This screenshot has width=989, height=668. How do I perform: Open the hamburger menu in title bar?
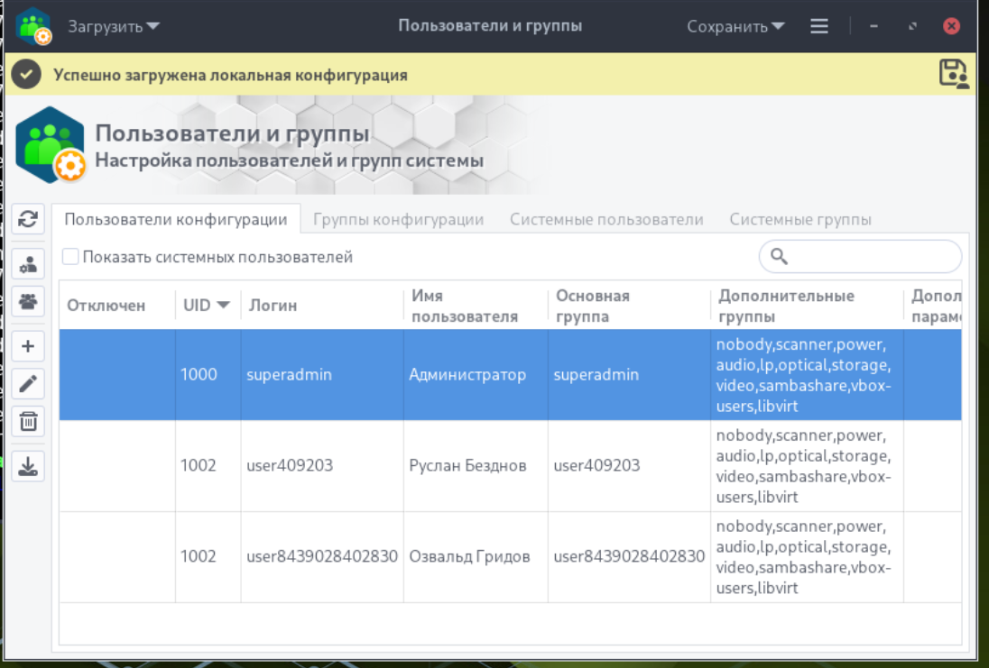click(x=819, y=26)
